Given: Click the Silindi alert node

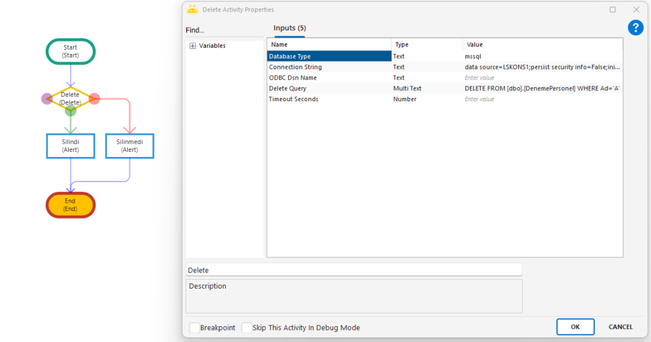Looking at the screenshot, I should point(71,146).
